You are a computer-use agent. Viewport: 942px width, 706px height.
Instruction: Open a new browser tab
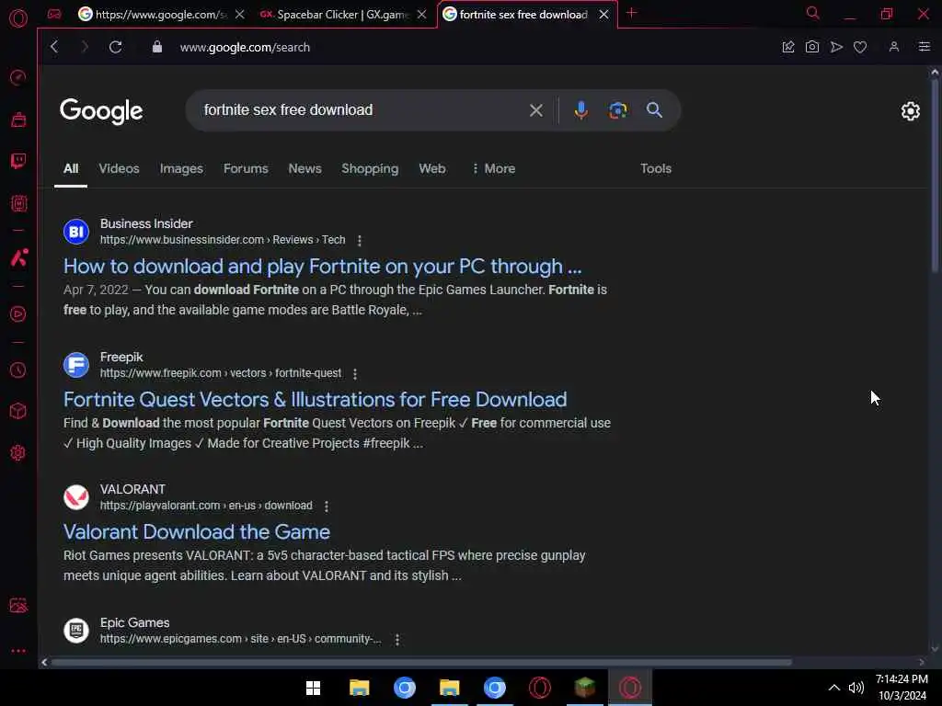click(x=631, y=13)
